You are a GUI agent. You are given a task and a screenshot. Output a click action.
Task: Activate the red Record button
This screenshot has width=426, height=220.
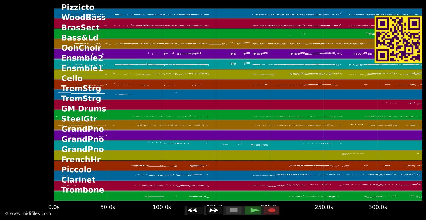point(272,210)
